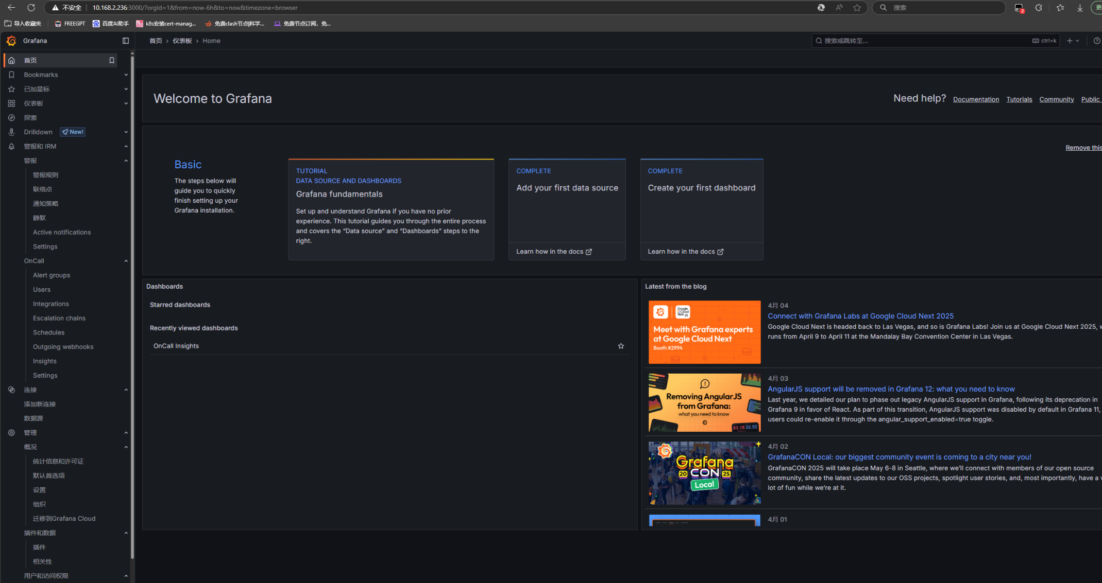Click the Grafana search input field
Image resolution: width=1102 pixels, height=583 pixels.
click(x=935, y=41)
